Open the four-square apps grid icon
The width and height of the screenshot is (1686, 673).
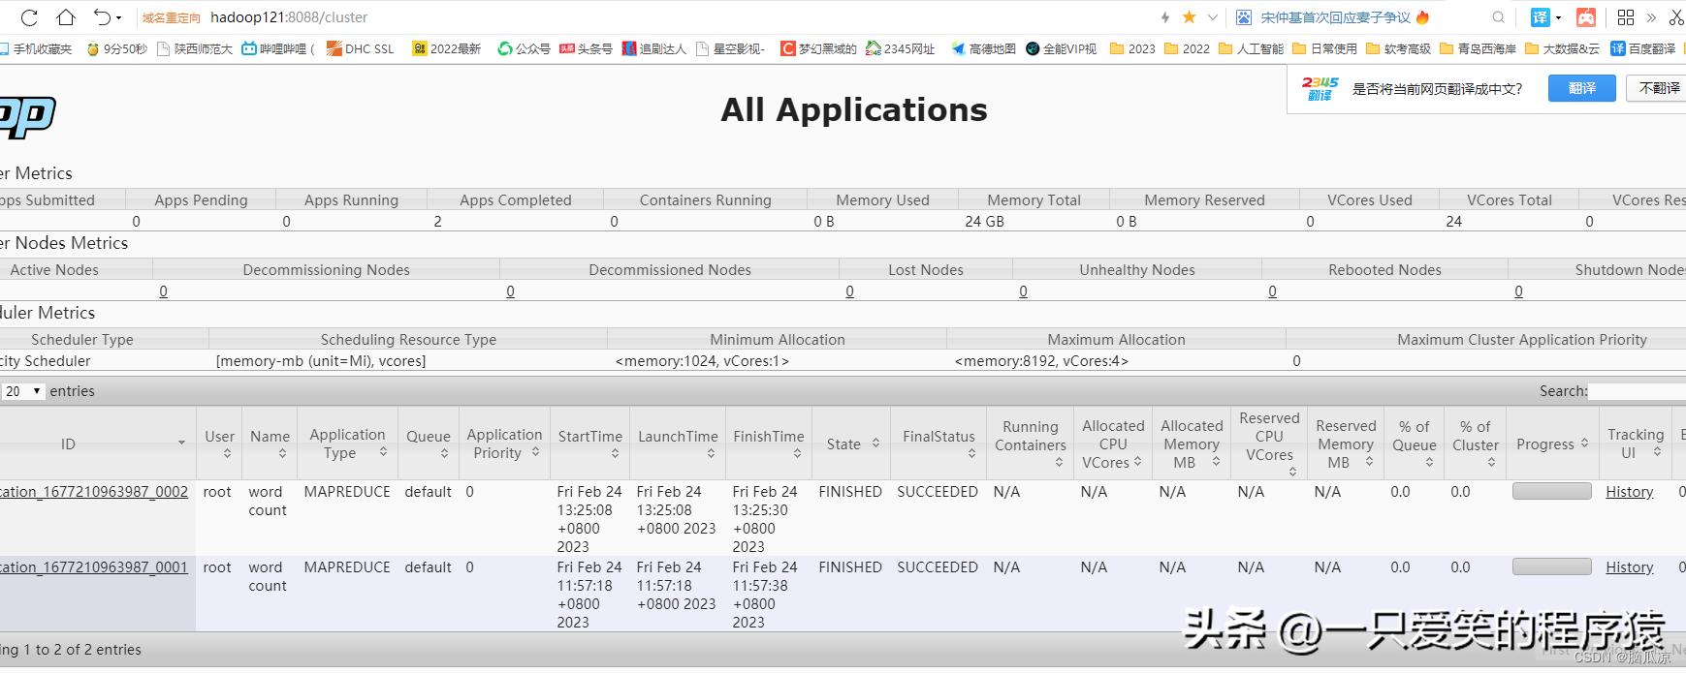coord(1626,17)
